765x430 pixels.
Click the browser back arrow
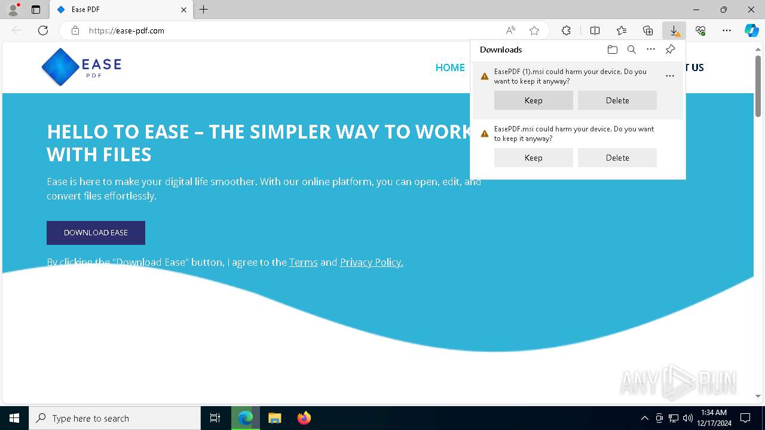click(17, 30)
